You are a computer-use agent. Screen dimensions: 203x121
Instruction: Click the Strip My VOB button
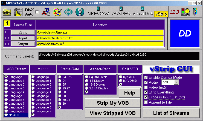coord(113,103)
